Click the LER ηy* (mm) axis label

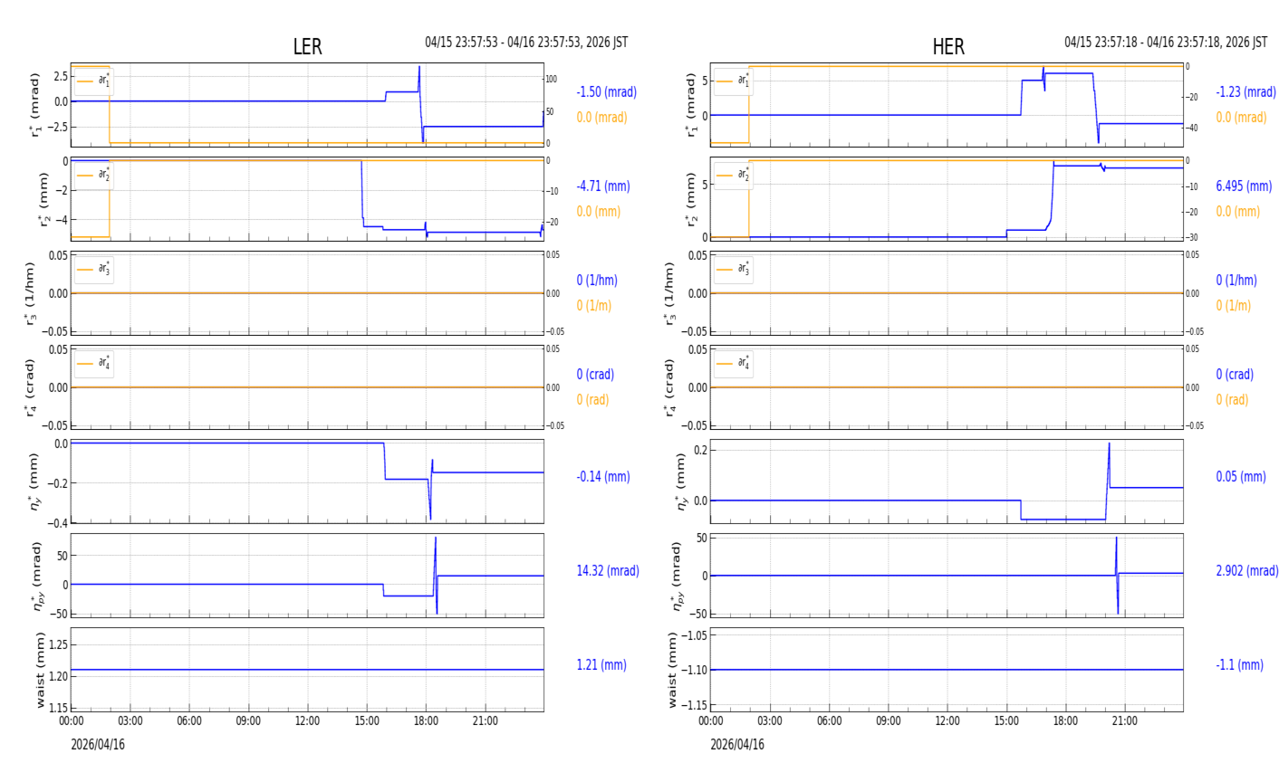[x=35, y=482]
